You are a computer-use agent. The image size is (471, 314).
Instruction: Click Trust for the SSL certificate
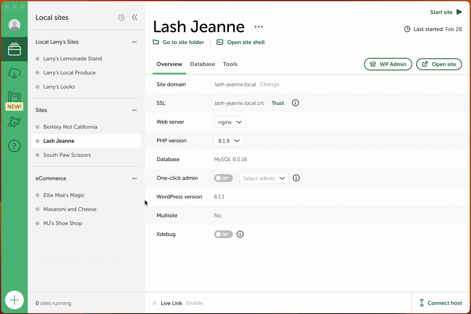pyautogui.click(x=278, y=103)
